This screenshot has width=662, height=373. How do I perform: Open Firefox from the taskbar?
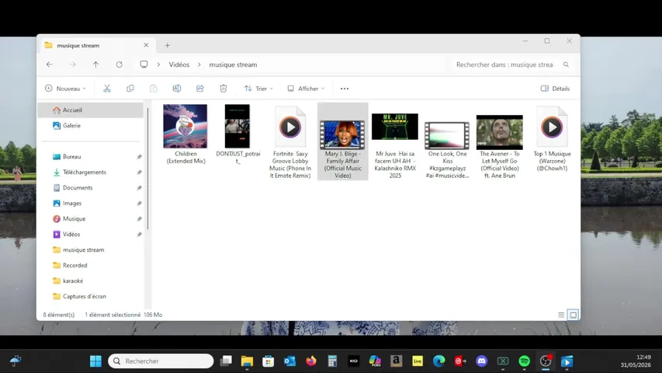(311, 361)
